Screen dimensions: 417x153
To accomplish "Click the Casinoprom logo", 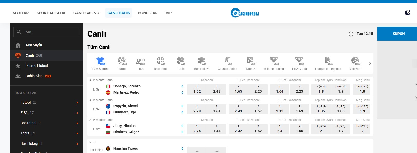I will (245, 13).
